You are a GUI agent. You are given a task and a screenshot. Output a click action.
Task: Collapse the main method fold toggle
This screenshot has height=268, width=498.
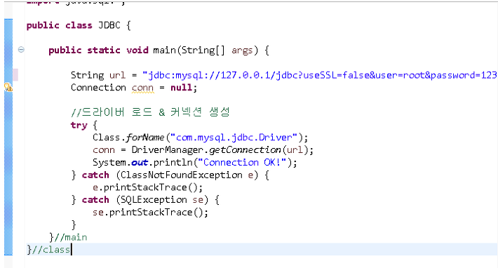[x=21, y=50]
